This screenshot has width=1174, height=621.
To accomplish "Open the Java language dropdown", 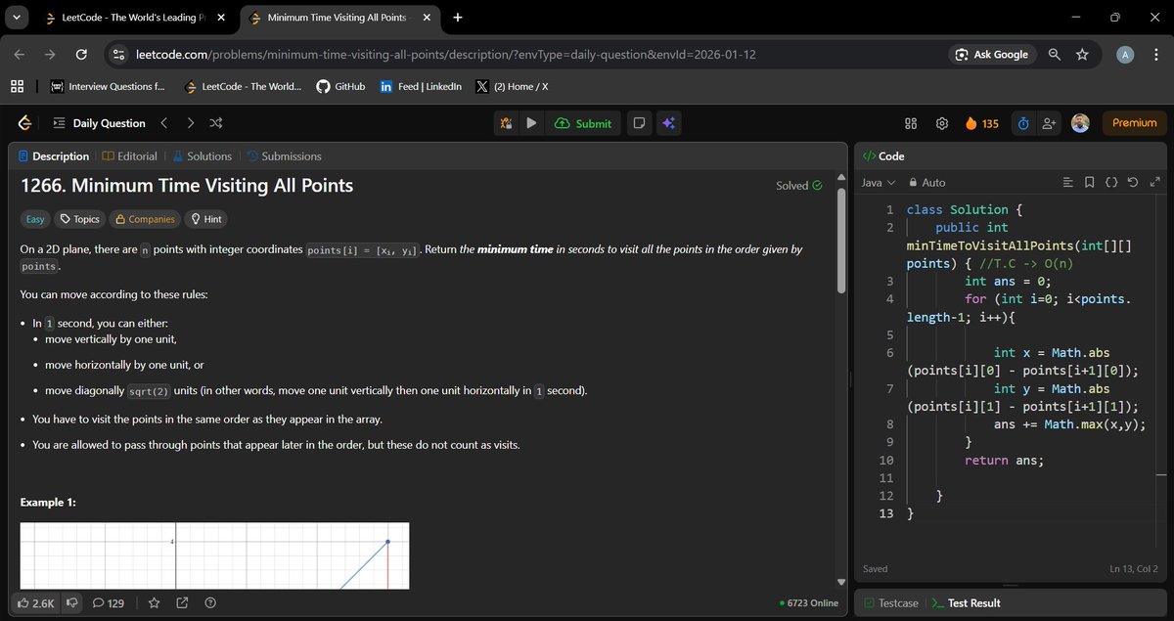I will [879, 183].
